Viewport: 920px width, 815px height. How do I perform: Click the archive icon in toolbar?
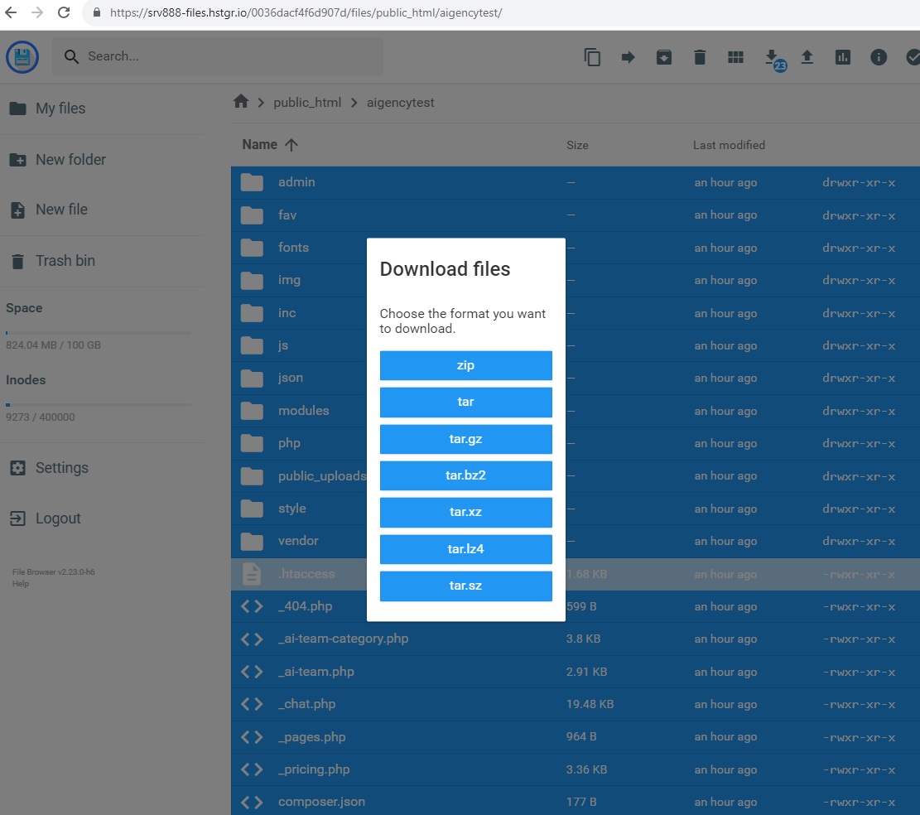pyautogui.click(x=663, y=57)
